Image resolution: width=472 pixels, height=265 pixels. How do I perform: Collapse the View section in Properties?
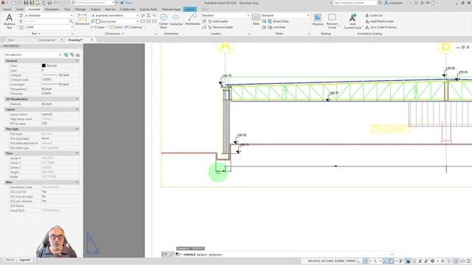77,153
